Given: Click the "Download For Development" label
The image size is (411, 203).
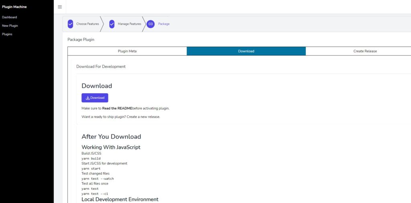Looking at the screenshot, I should click(101, 67).
